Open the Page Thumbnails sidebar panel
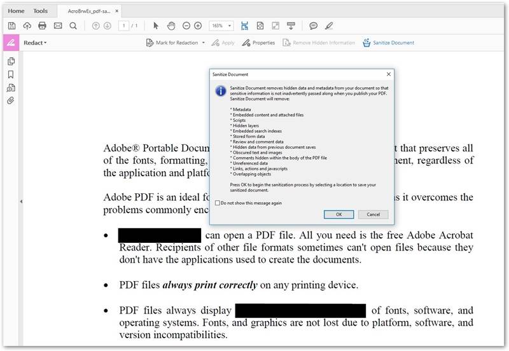 (11, 61)
